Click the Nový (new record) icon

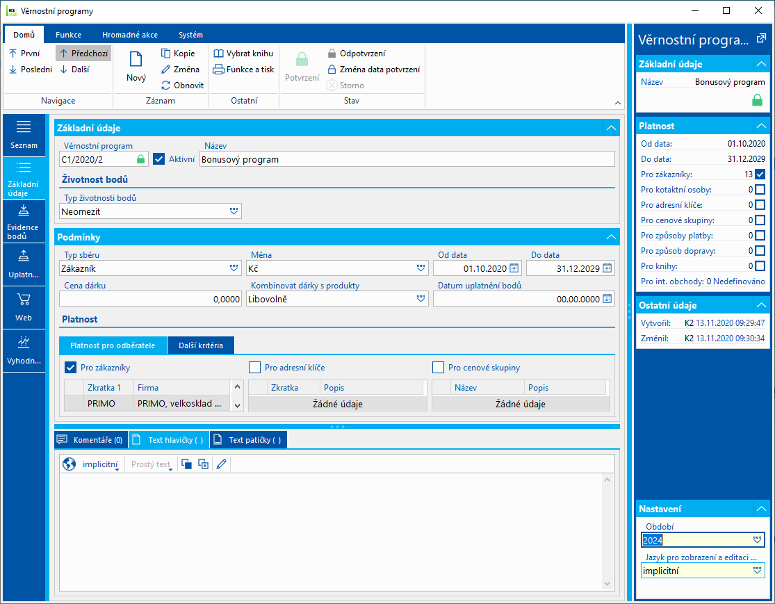click(136, 61)
